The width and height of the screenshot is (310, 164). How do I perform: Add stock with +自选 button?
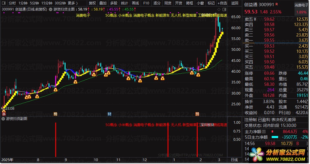(222, 3)
